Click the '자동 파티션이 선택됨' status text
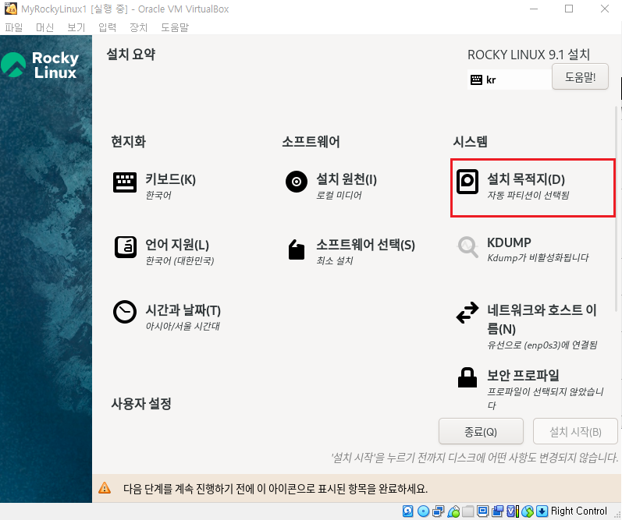 528,195
